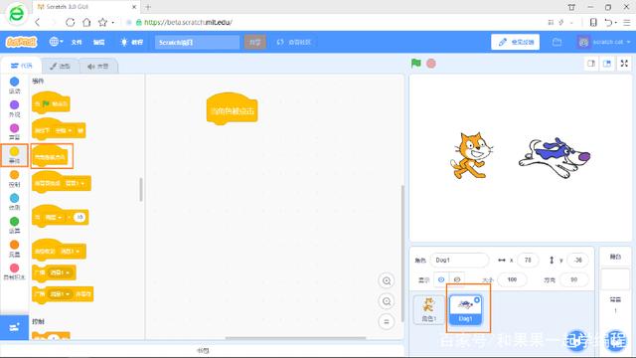
Task: Select 'when this sprite clicked' block in workspace
Action: (232, 109)
